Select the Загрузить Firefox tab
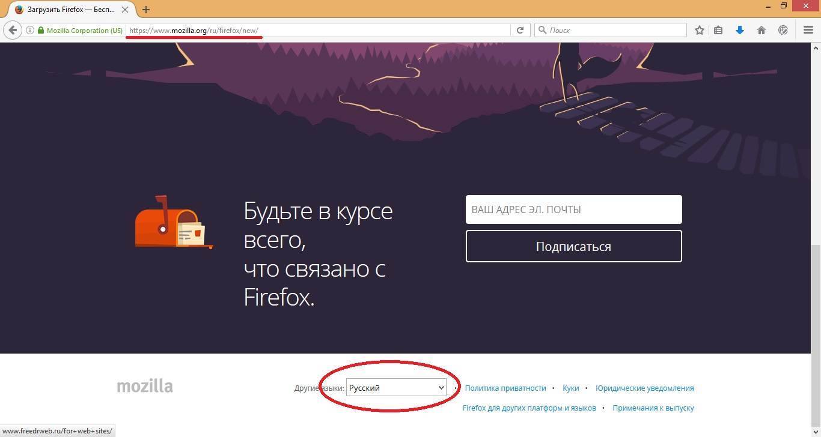 (x=66, y=10)
